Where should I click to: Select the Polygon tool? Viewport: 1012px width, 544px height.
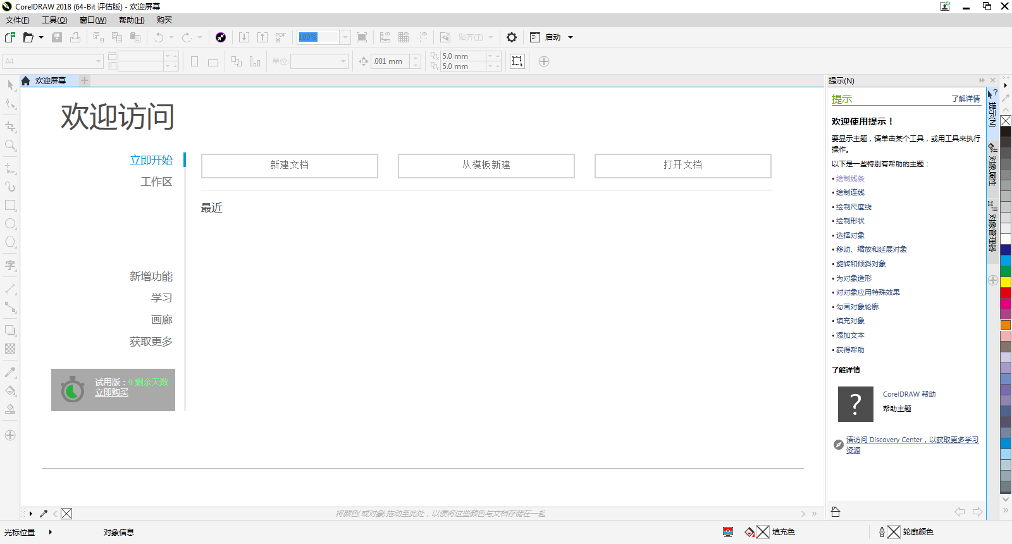pos(10,242)
